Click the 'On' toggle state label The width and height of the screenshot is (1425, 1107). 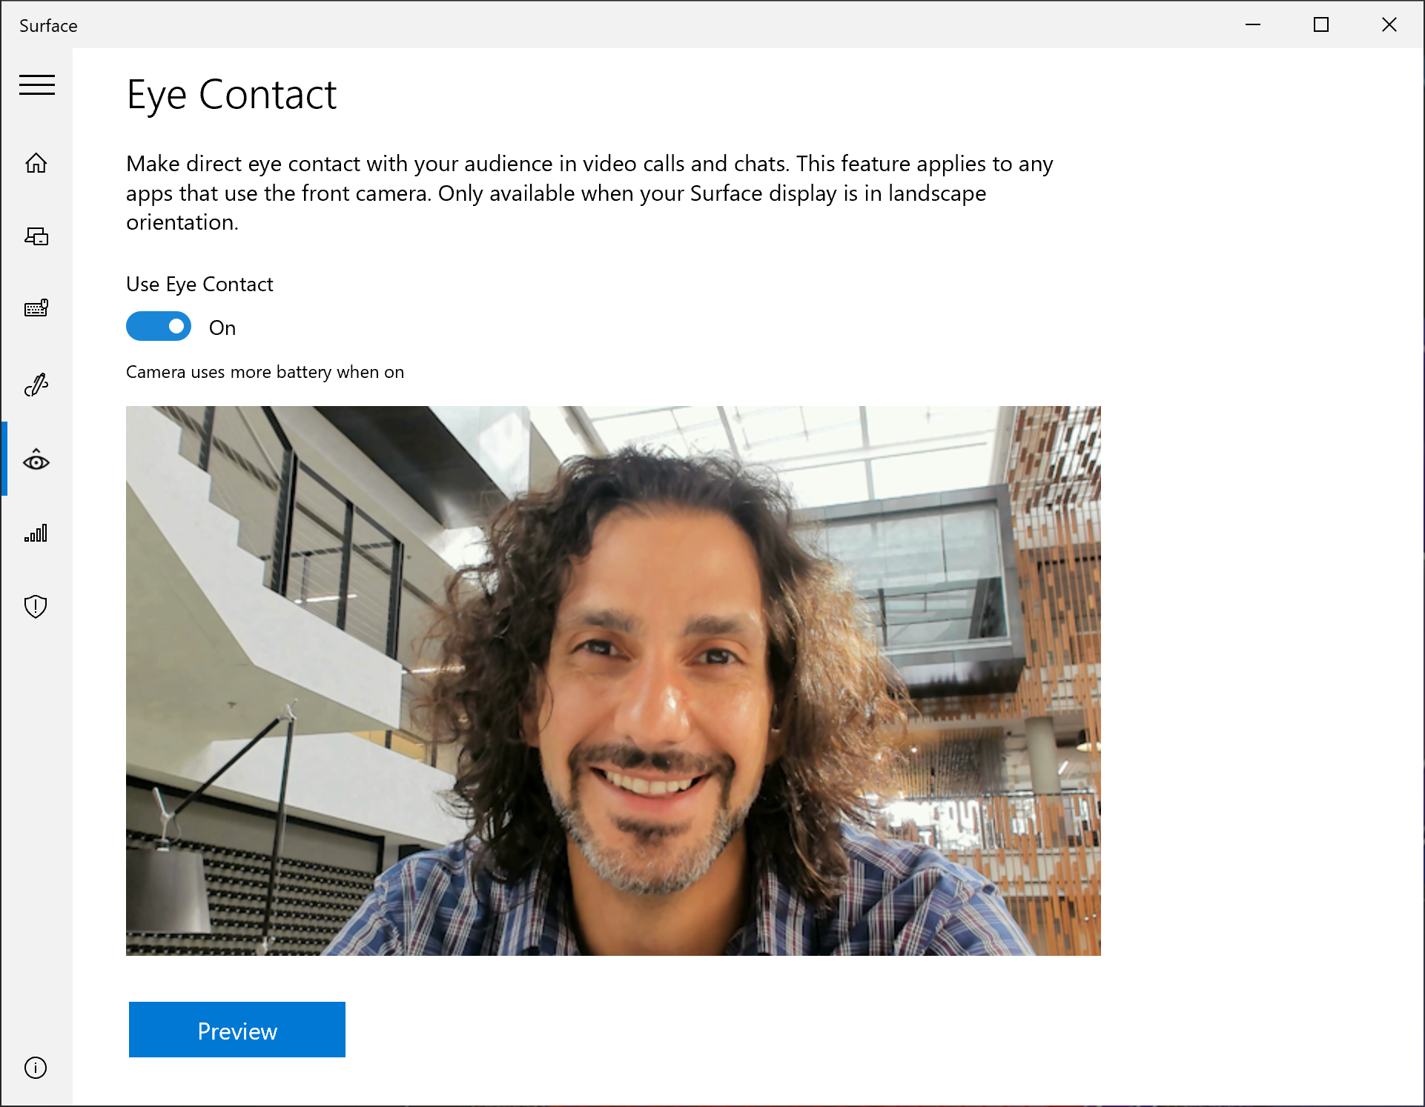[222, 328]
